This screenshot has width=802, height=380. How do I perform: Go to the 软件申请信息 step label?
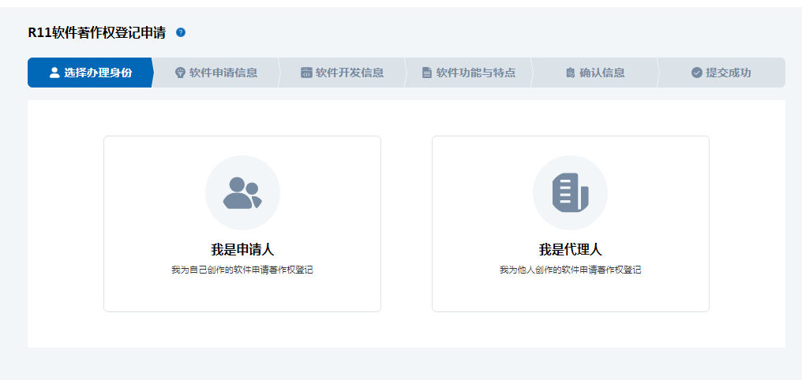click(x=223, y=73)
